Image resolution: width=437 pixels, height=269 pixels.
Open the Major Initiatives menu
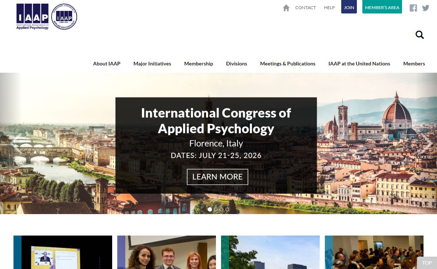tap(152, 64)
